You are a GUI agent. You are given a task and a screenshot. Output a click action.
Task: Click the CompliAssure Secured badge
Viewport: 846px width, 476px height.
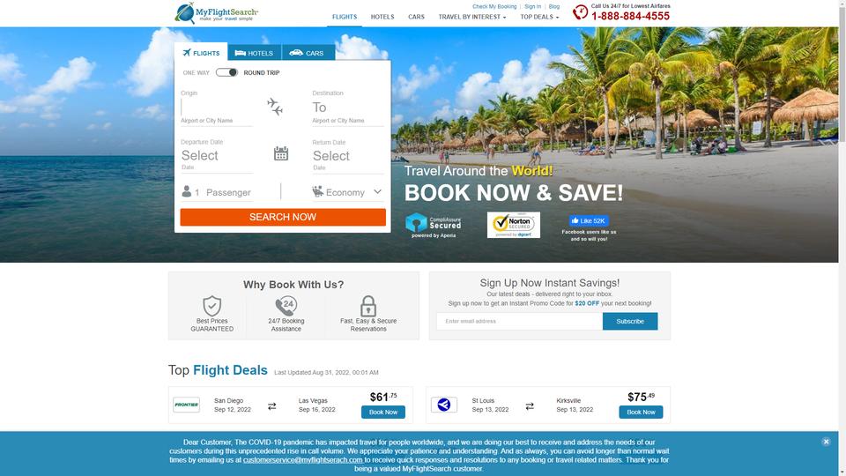[434, 225]
